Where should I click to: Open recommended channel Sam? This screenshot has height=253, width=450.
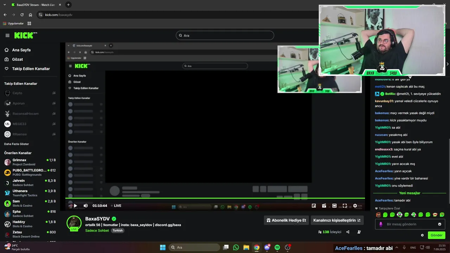pos(30,203)
